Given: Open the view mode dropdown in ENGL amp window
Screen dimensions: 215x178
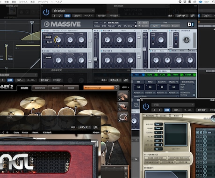Looking at the screenshot, I should tap(85, 127).
